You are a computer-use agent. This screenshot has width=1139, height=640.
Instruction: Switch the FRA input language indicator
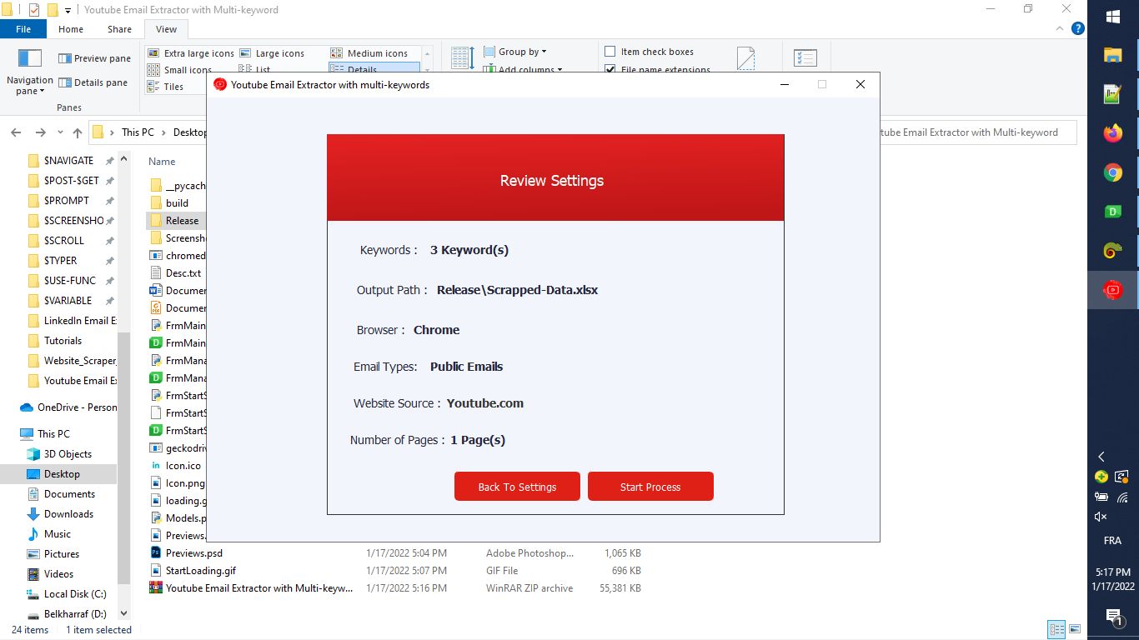click(1112, 541)
